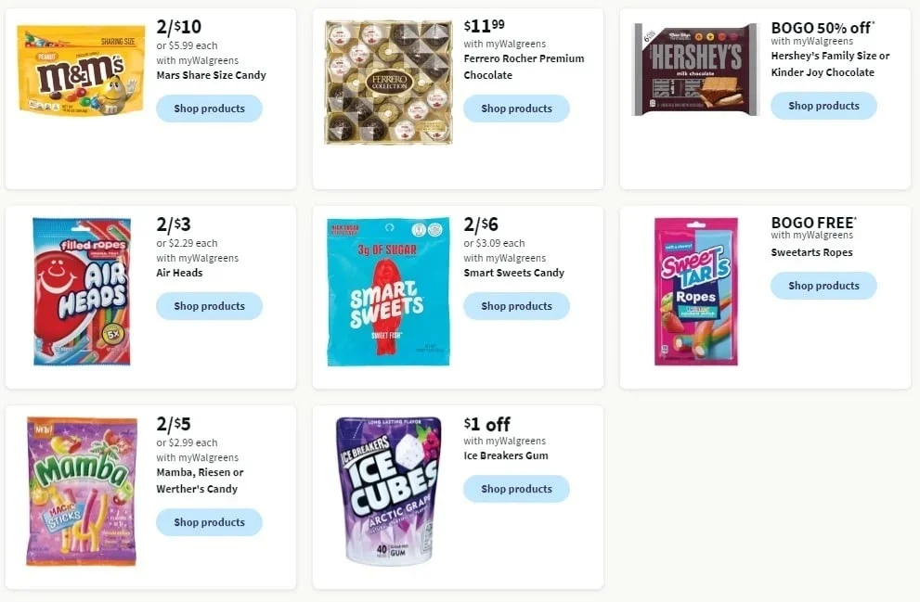Shop products for Ice Breakers Gum
Screen dimensions: 920x602
(516, 489)
